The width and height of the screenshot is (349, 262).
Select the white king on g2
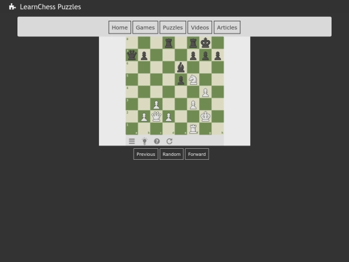coord(206,116)
